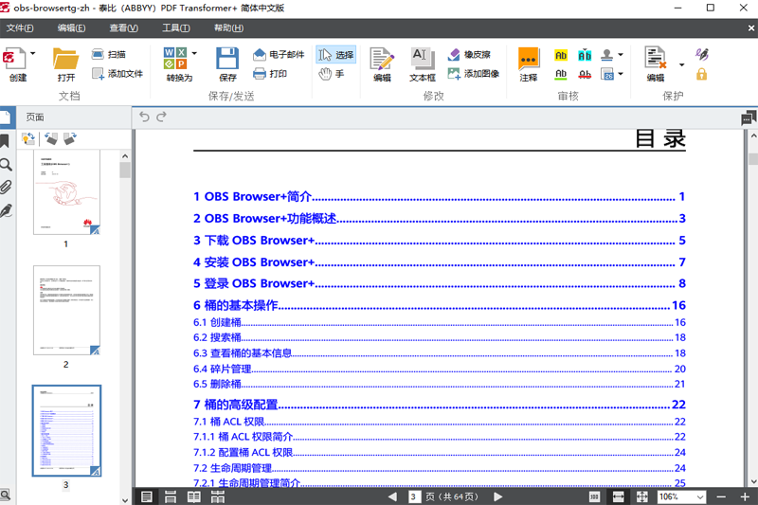Open the 工具(T) menu
This screenshot has width=758, height=505.
(x=175, y=28)
